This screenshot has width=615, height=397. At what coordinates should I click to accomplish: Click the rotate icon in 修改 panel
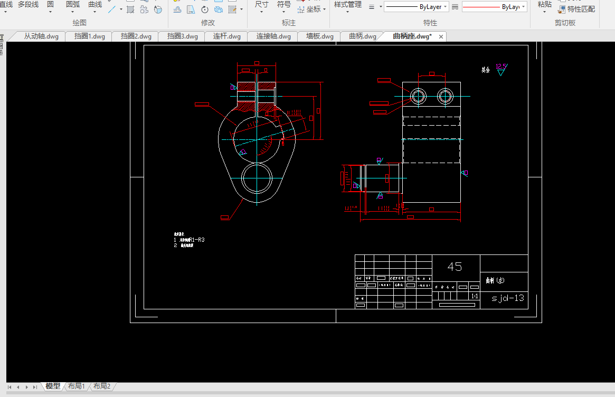click(204, 10)
